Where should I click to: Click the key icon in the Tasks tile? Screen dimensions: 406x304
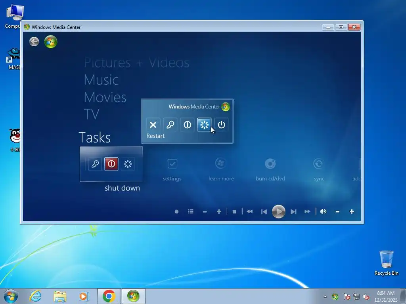pos(95,164)
